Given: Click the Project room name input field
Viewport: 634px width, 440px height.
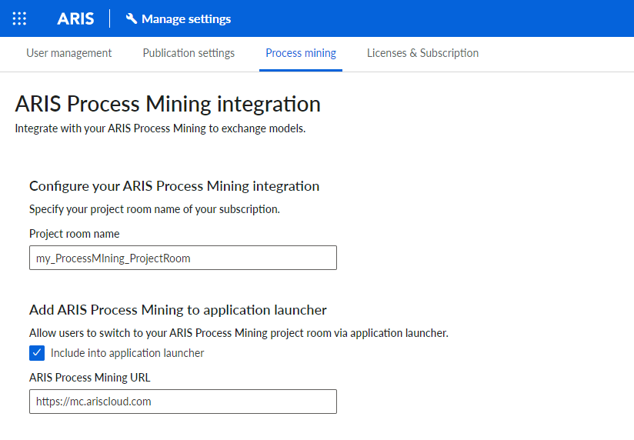Looking at the screenshot, I should tap(183, 258).
